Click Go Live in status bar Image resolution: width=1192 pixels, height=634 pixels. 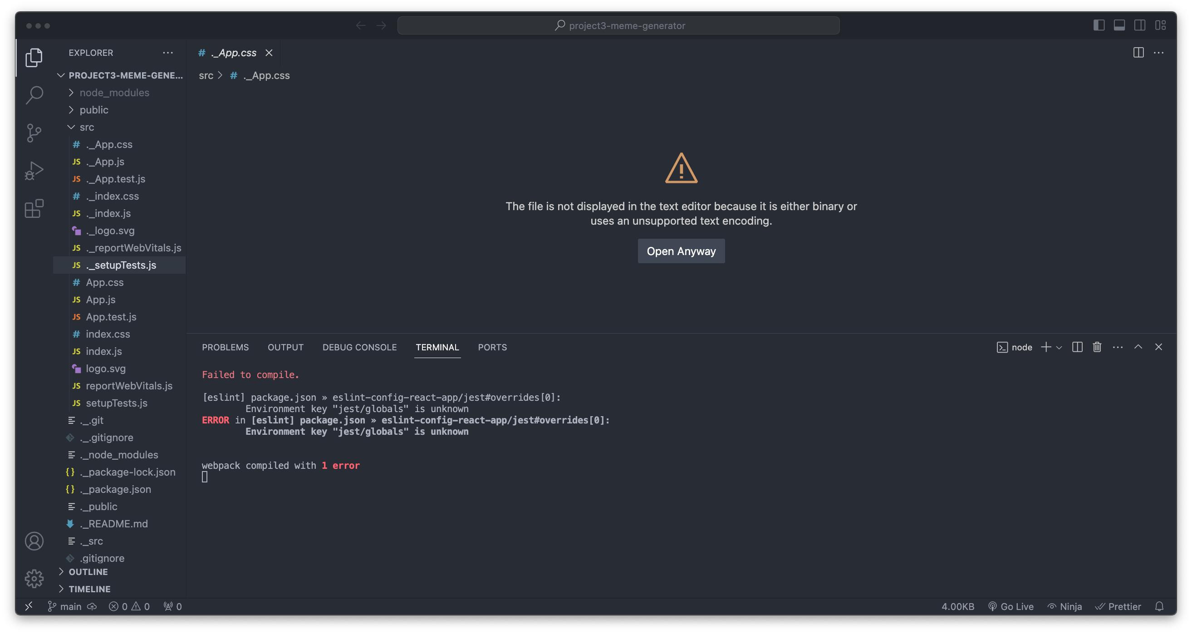click(1011, 606)
